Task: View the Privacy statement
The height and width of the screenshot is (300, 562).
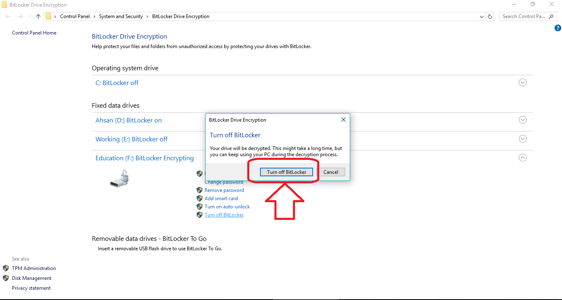Action: coord(31,288)
